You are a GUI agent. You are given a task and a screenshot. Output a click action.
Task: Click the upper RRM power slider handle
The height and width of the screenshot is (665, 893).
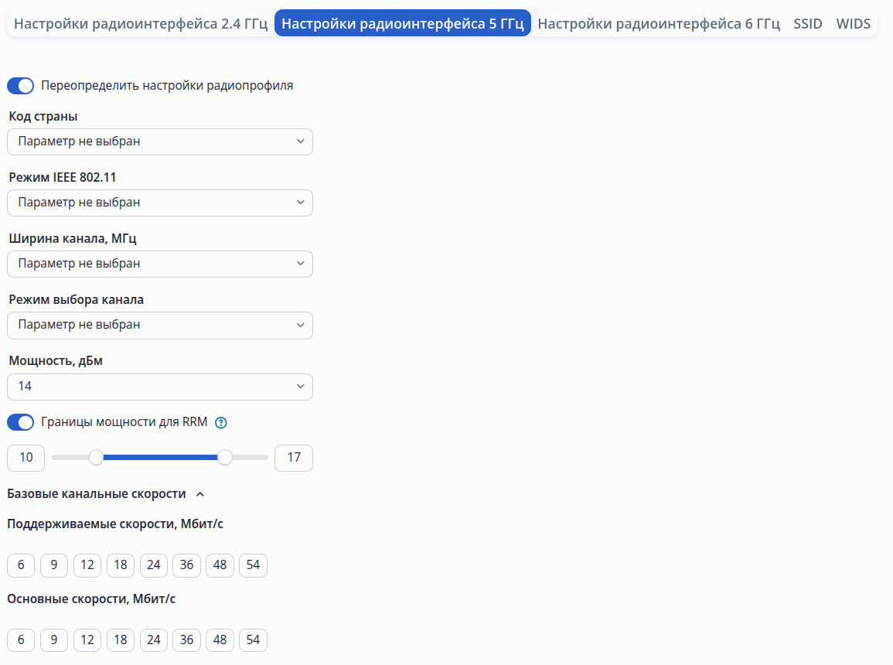click(x=225, y=457)
